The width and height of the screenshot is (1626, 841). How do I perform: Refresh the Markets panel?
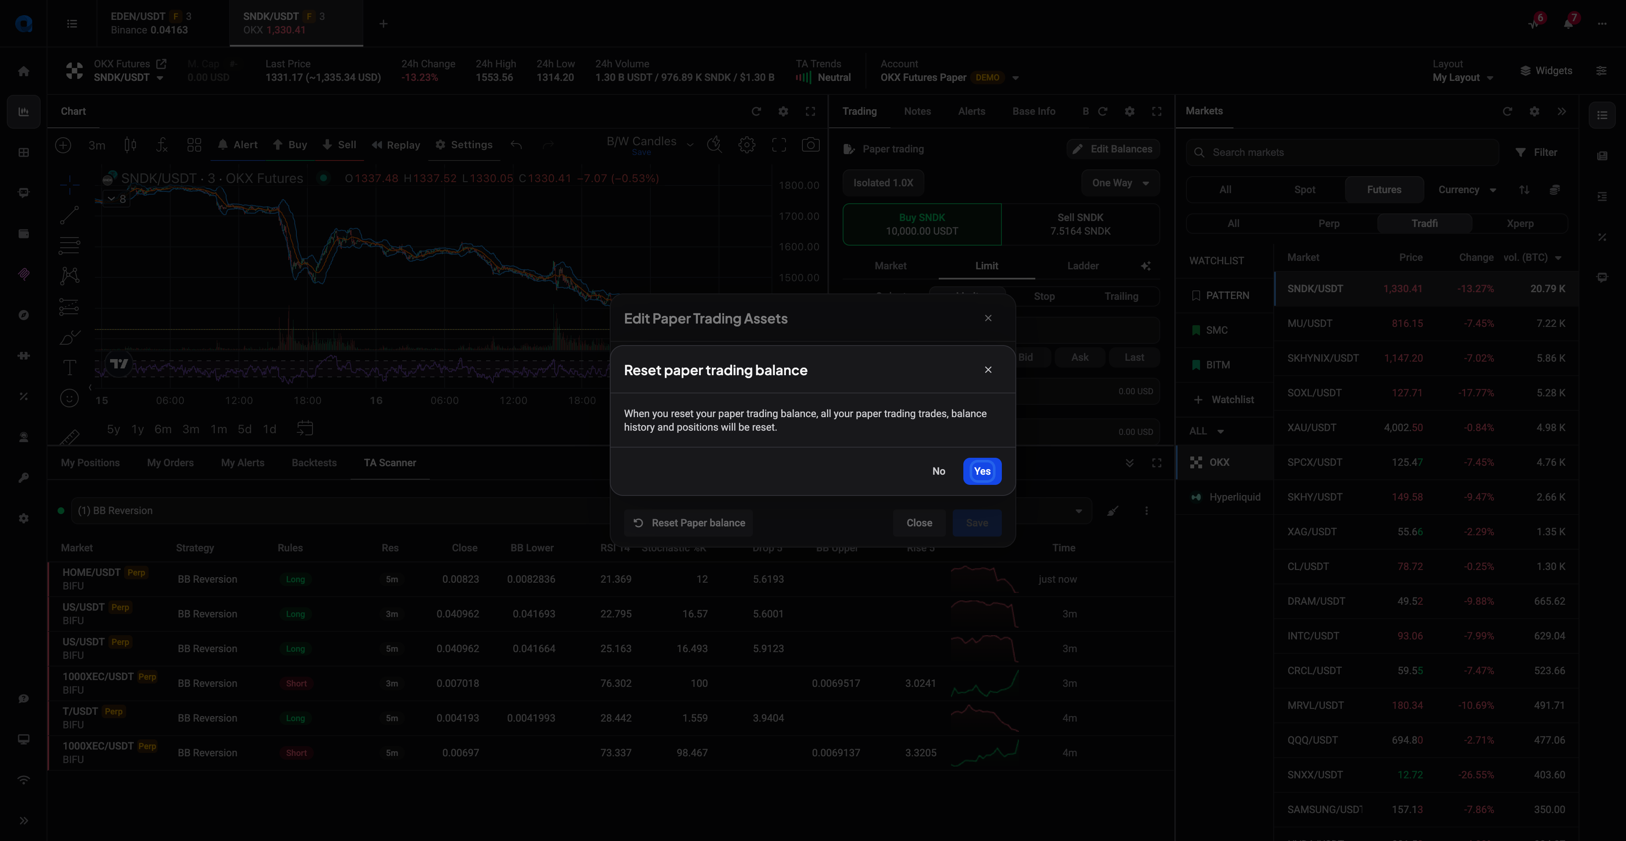click(x=1507, y=112)
